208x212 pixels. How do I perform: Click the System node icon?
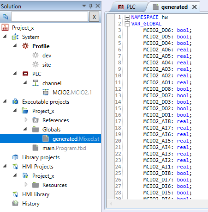[15, 37]
